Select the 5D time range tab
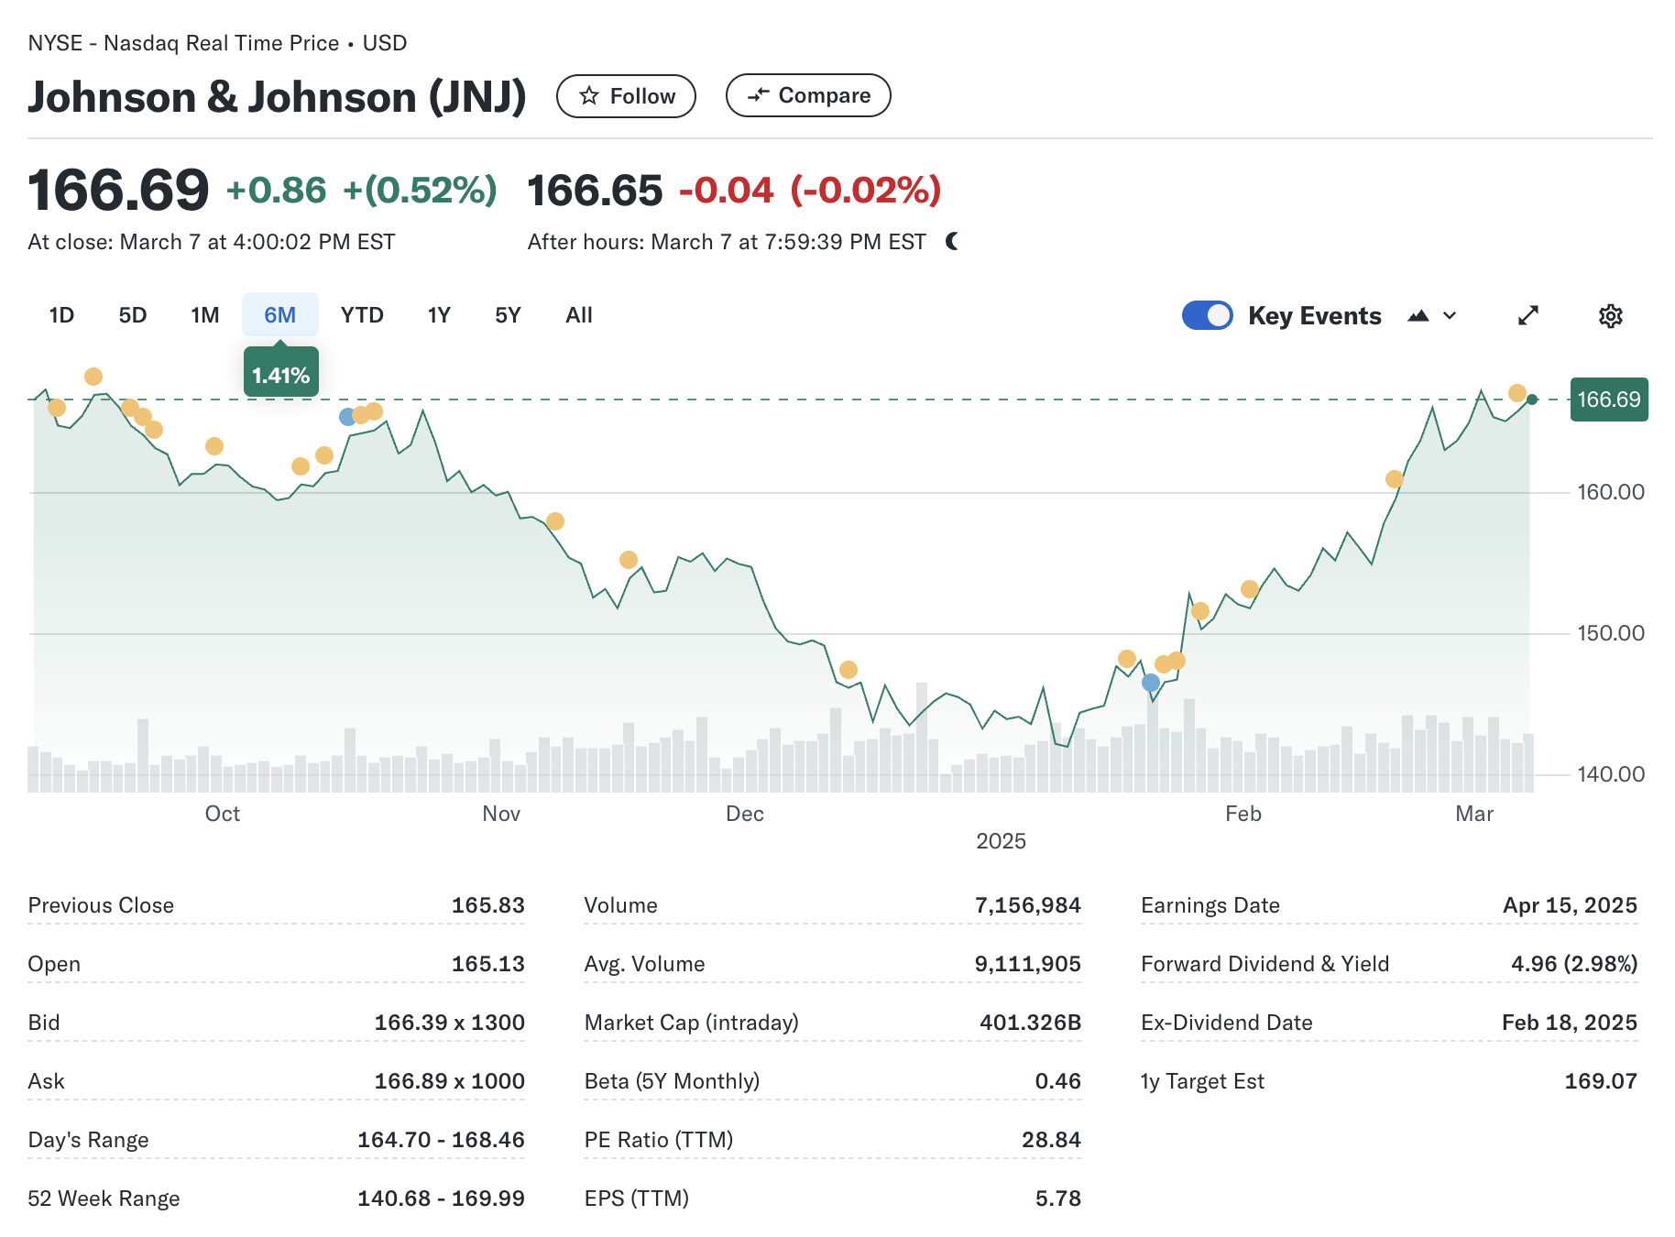The height and width of the screenshot is (1237, 1675). tap(133, 315)
